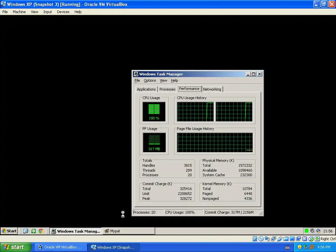This screenshot has height=252, width=336.
Task: Click the VirtualBox Guest Additions tray icon
Action: [x=318, y=231]
